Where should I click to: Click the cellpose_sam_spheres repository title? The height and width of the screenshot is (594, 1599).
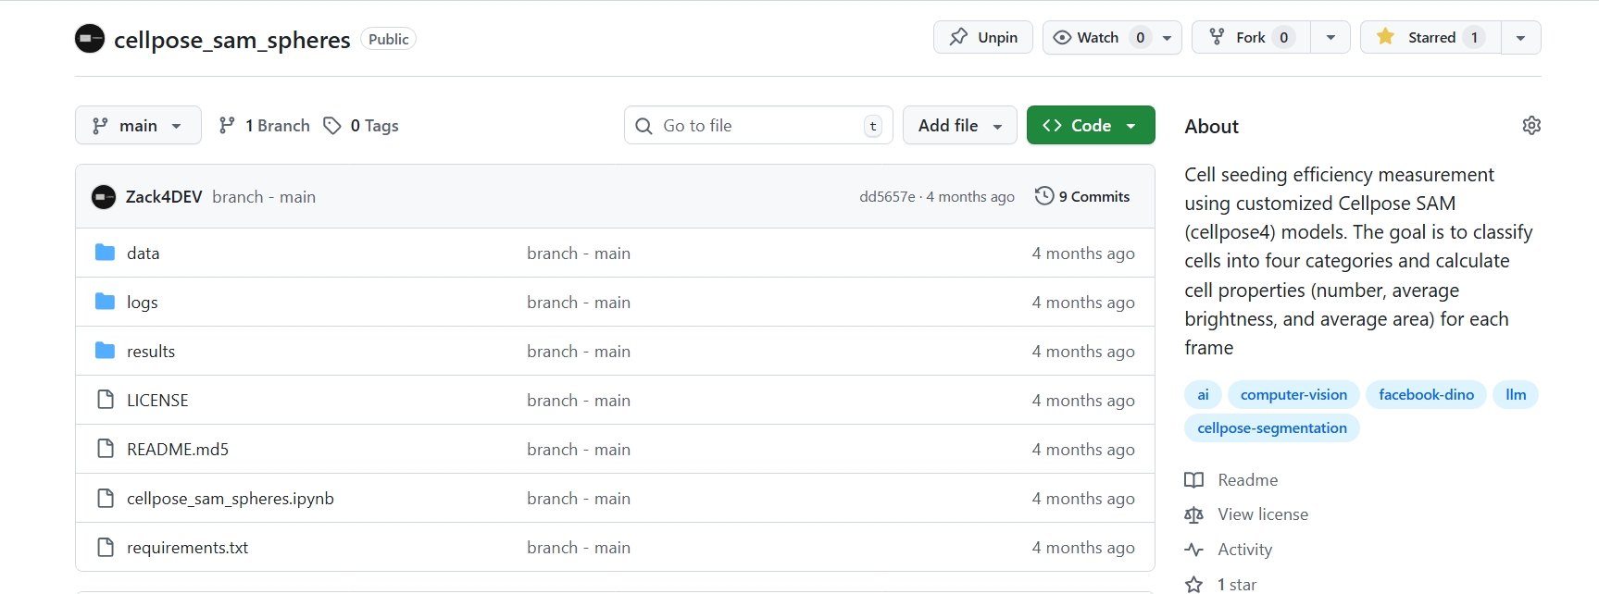pos(231,40)
